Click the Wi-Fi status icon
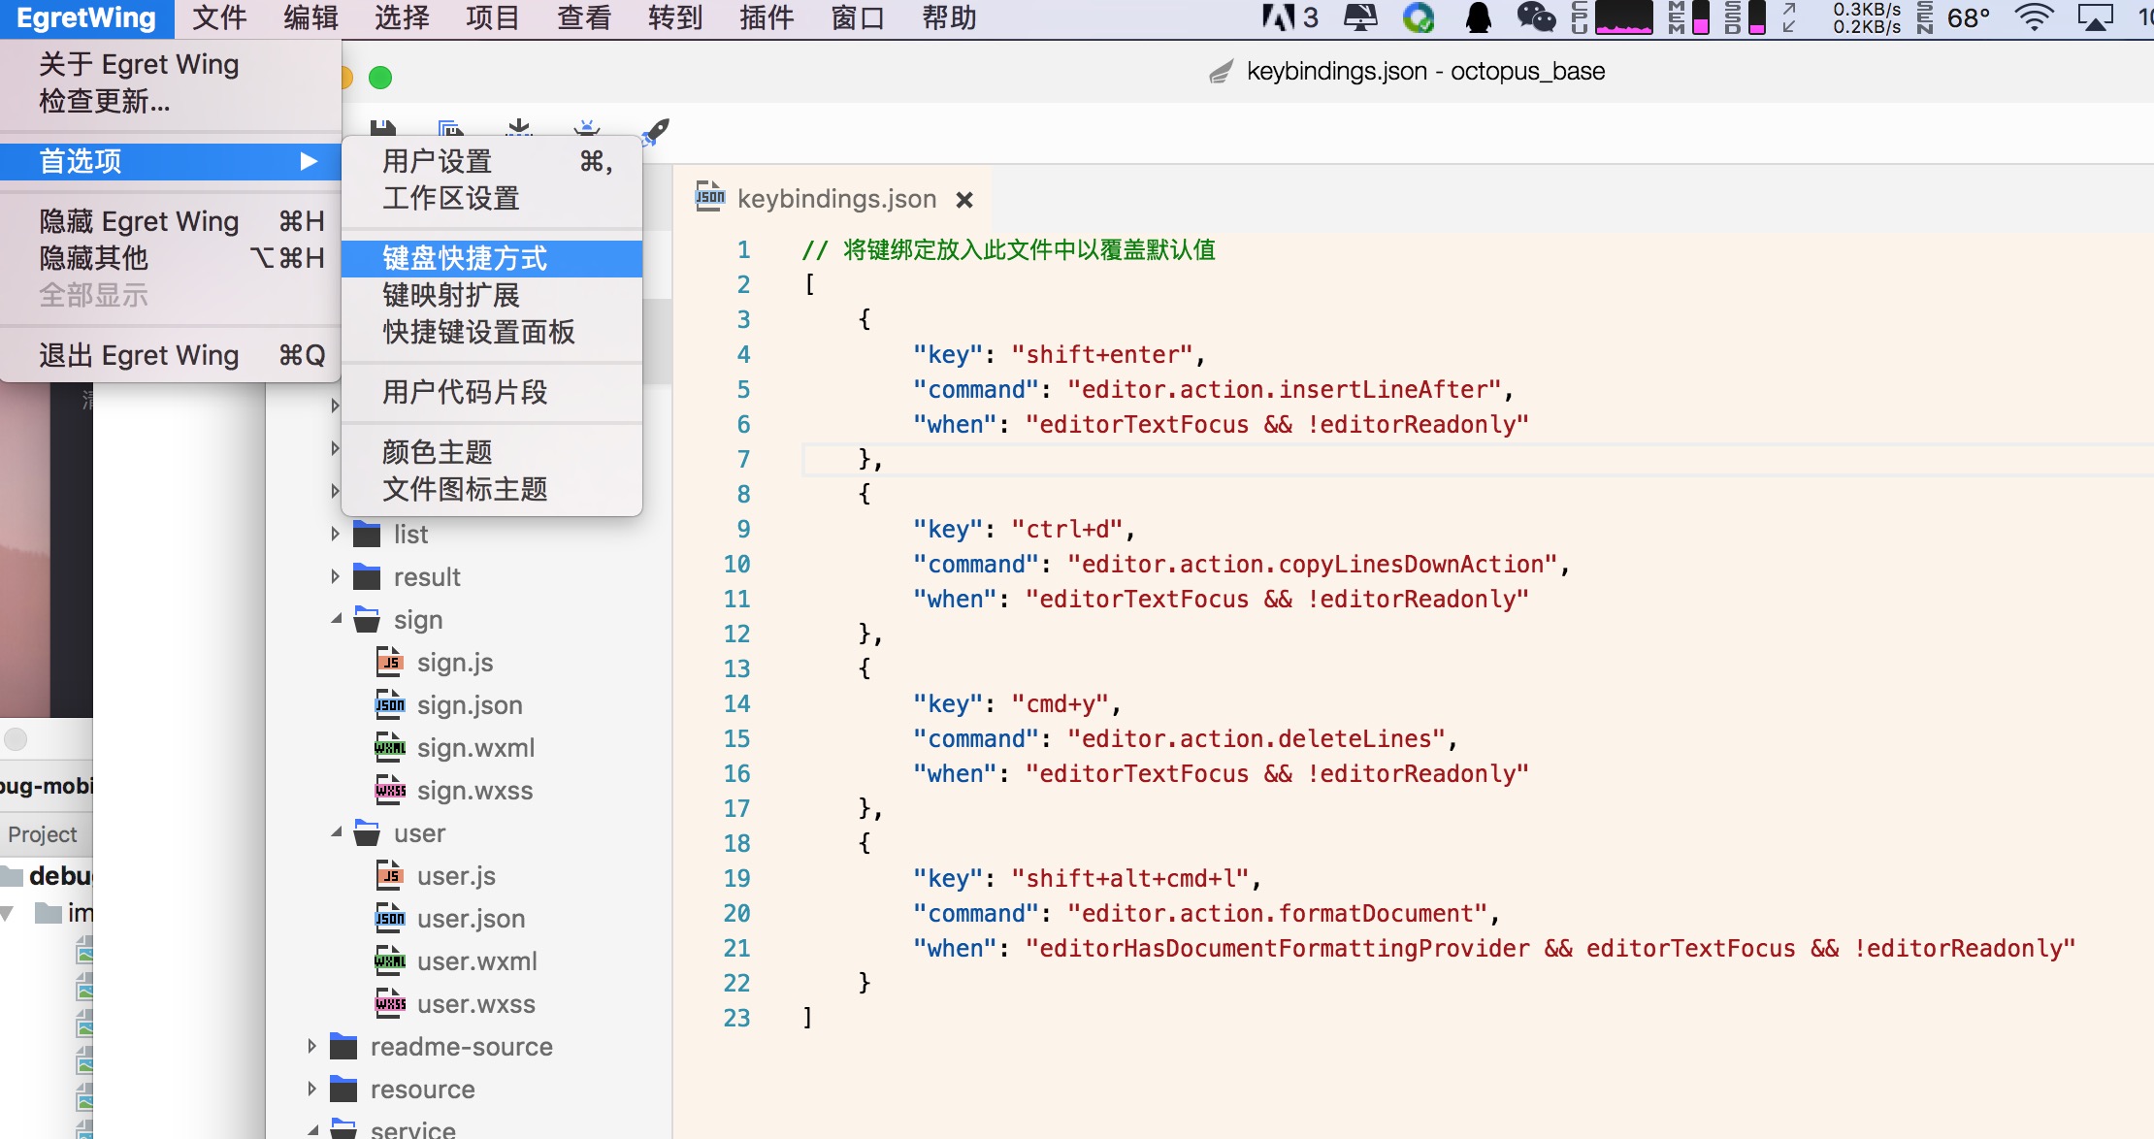 coord(2034,17)
